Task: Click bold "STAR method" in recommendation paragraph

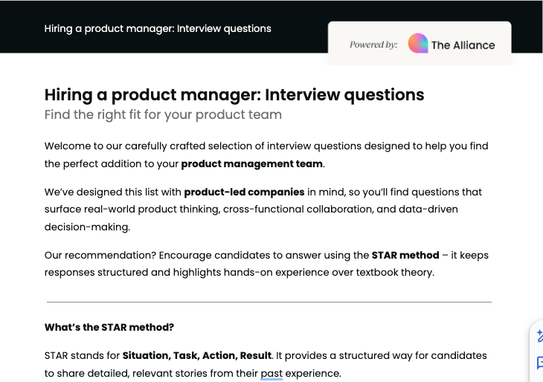Action: 405,255
